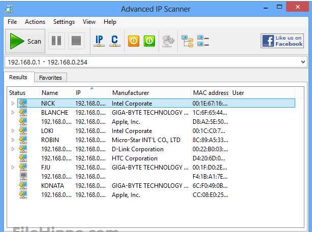The height and width of the screenshot is (232, 312).
Task: Click Micro-Star INT'L CO., LTD manufacturer
Action: [146, 140]
